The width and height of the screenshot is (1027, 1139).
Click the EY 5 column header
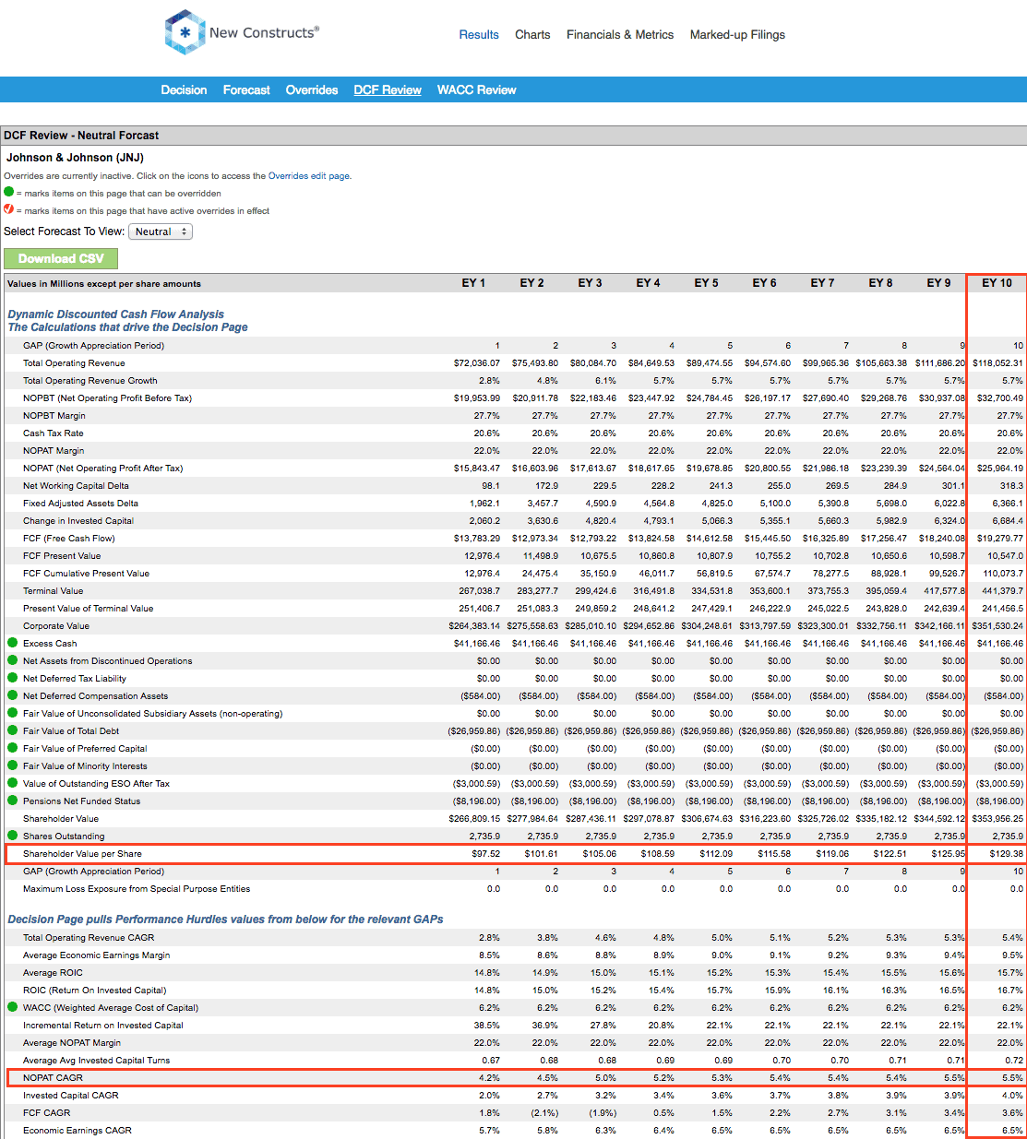pos(706,283)
